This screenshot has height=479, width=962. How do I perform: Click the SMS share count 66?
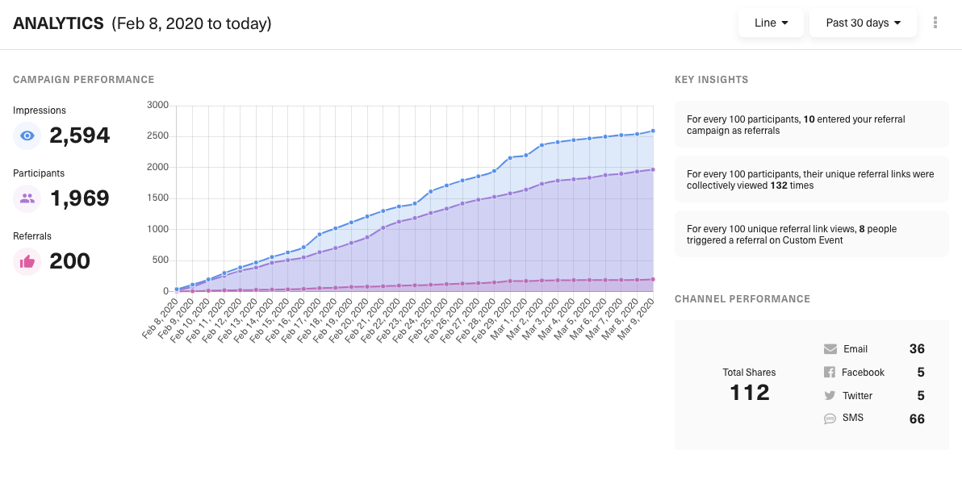click(x=916, y=419)
